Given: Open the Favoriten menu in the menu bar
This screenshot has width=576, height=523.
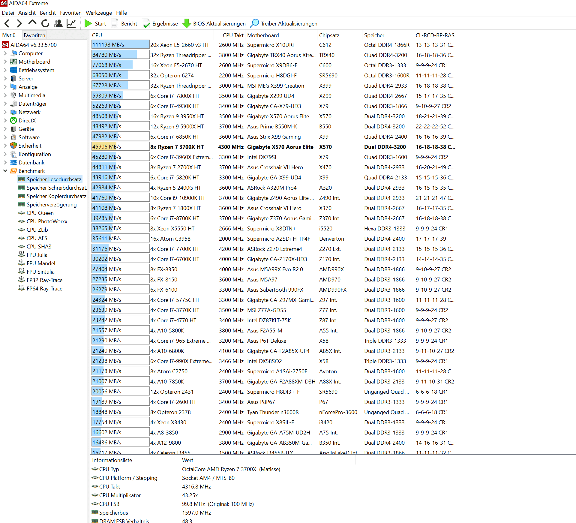Looking at the screenshot, I should pos(70,13).
